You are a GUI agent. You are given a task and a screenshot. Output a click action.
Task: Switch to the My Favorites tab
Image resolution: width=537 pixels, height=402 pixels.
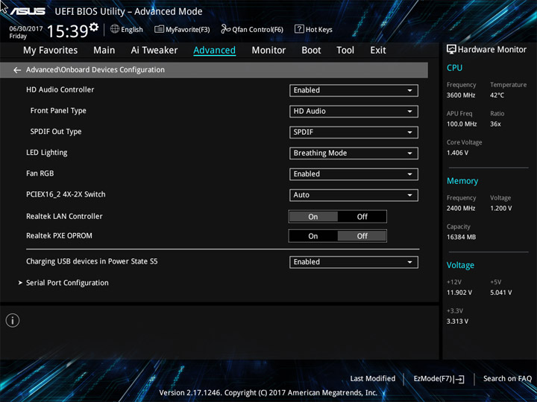[x=51, y=51]
